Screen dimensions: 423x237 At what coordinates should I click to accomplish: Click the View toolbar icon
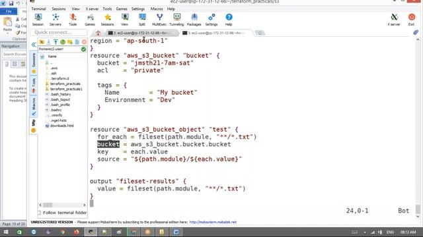(x=125, y=20)
